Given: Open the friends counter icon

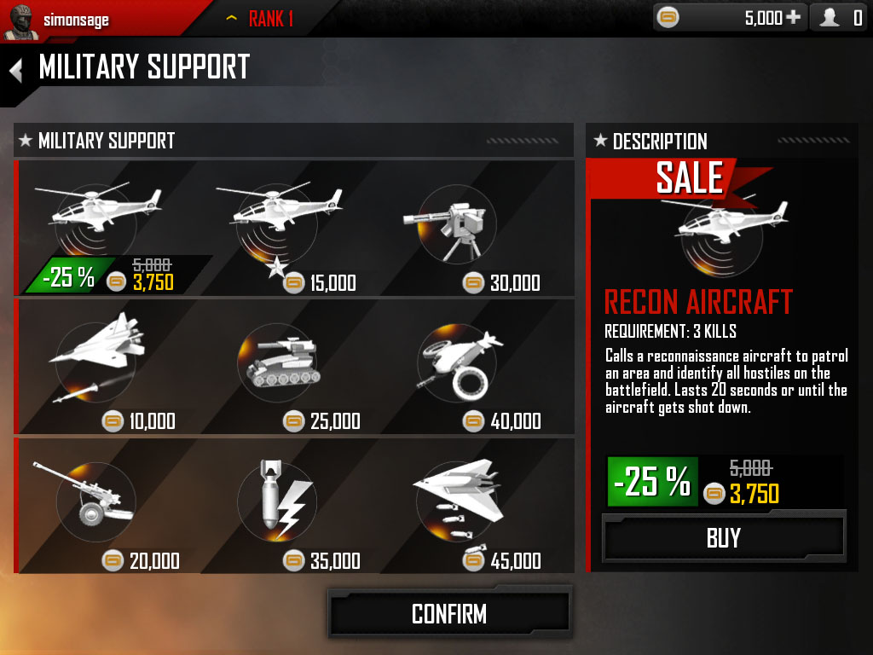Looking at the screenshot, I should tap(839, 18).
